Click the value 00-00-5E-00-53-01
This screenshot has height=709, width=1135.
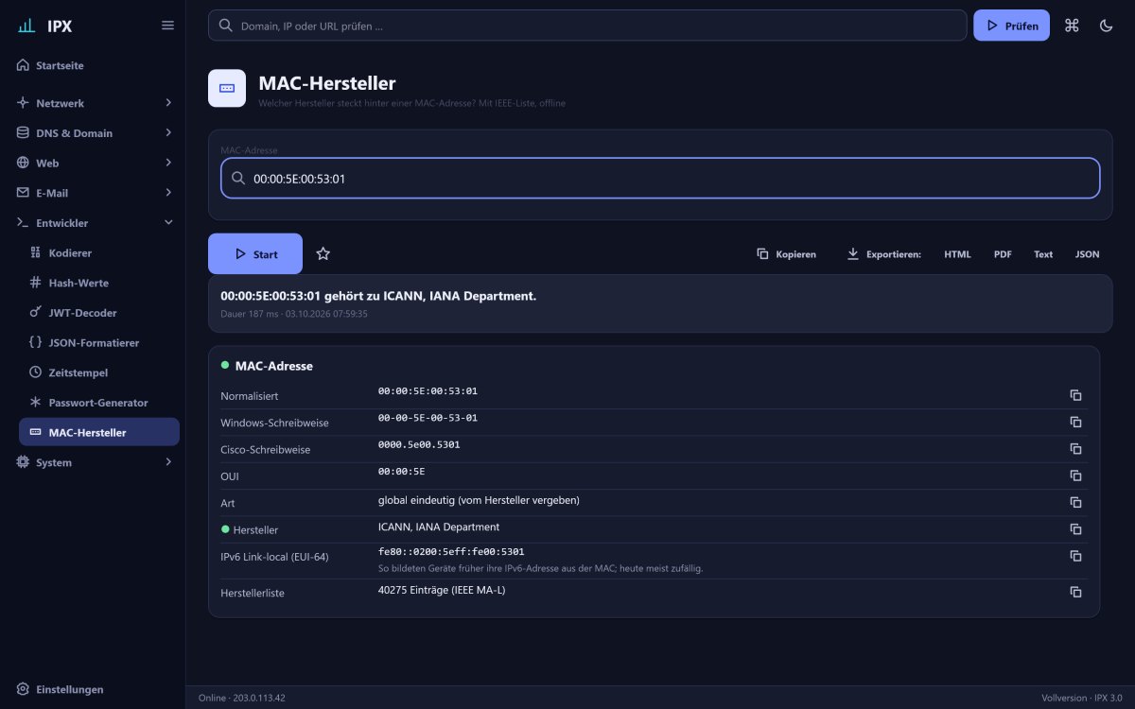click(428, 418)
